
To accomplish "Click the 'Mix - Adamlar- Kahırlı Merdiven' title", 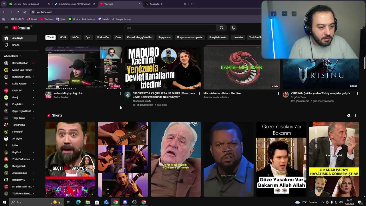I will pos(223,93).
